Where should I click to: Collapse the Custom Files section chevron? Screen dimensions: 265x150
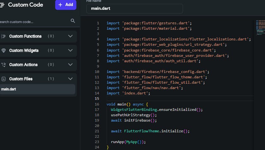(x=70, y=79)
